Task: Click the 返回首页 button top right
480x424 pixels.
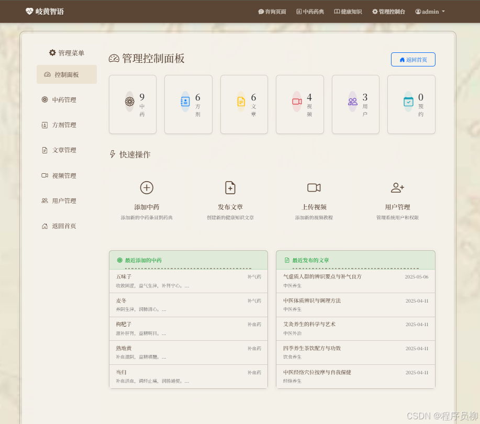Action: (413, 59)
